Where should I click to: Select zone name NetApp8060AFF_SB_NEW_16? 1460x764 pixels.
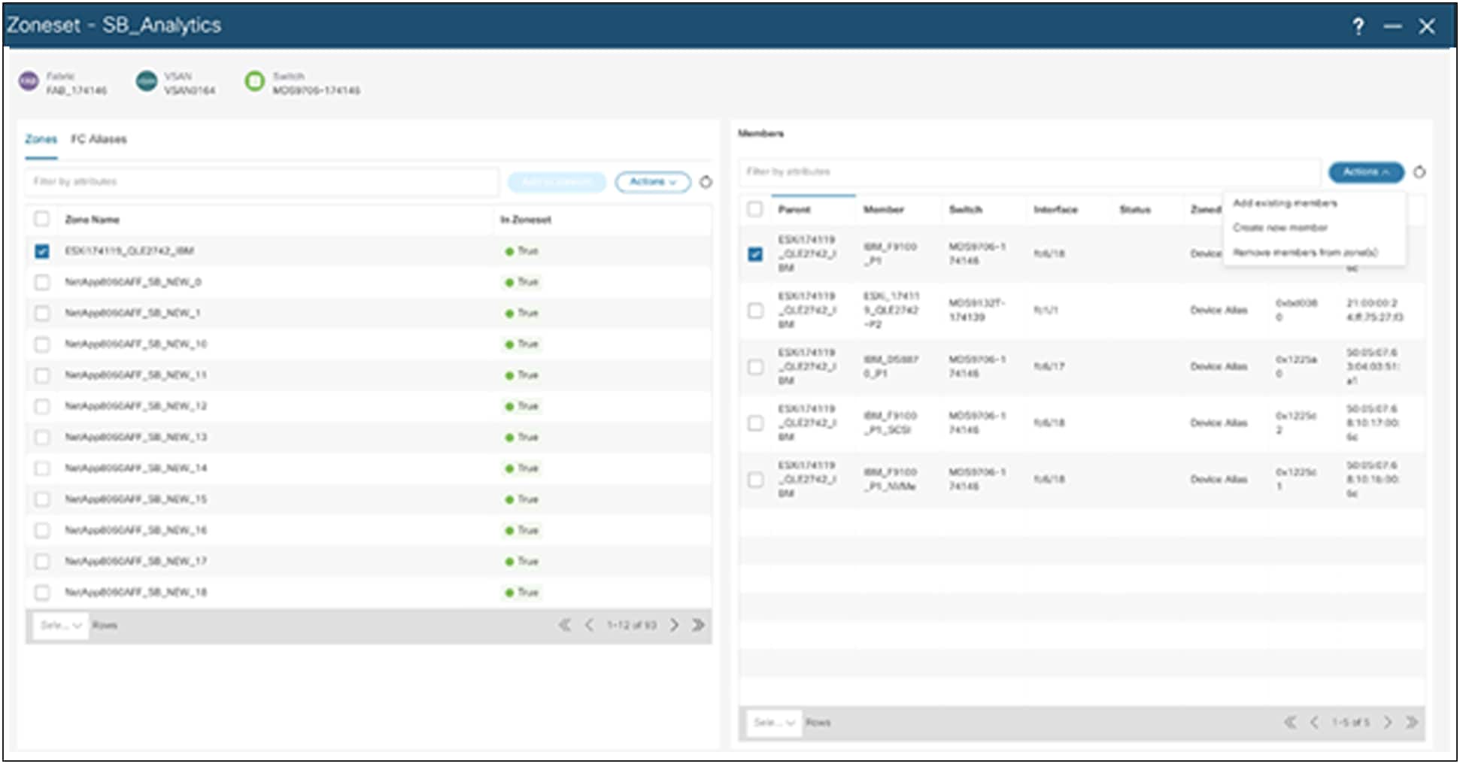coord(136,530)
